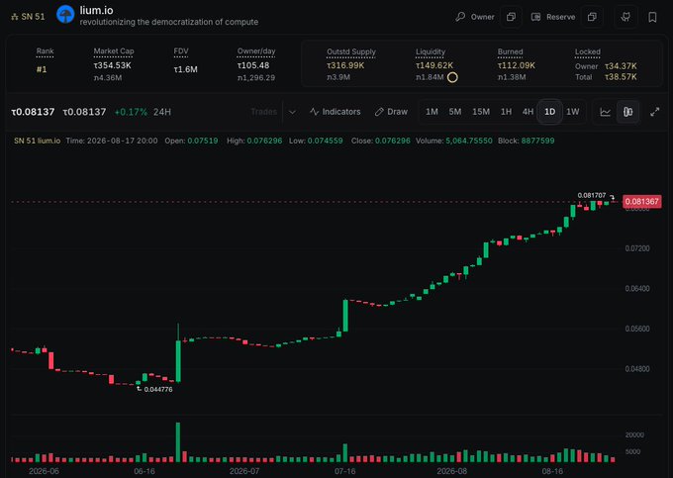
Task: Copy the owner address icon
Action: coord(511,17)
